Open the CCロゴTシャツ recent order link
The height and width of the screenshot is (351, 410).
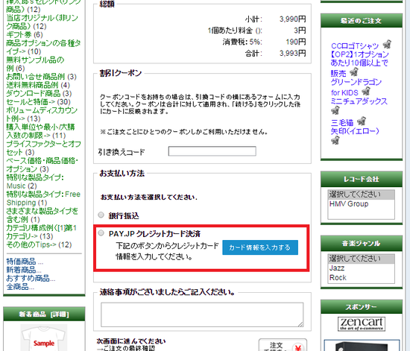point(355,46)
